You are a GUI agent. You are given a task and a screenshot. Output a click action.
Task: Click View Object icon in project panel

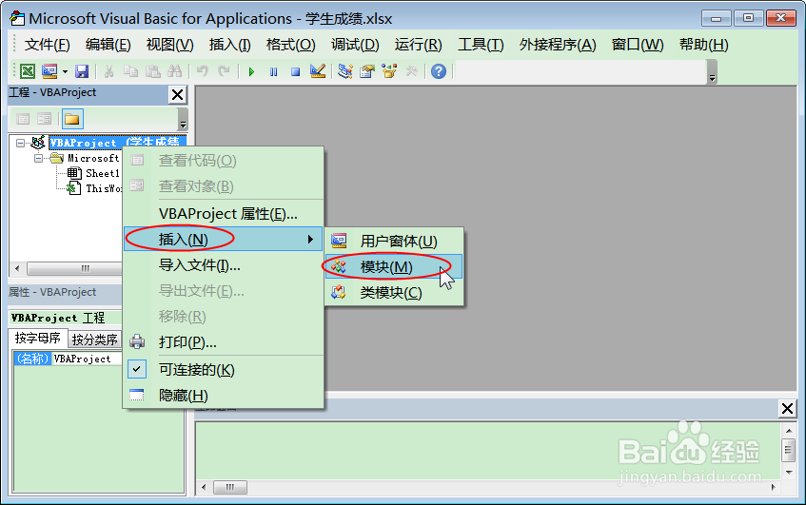pos(44,119)
